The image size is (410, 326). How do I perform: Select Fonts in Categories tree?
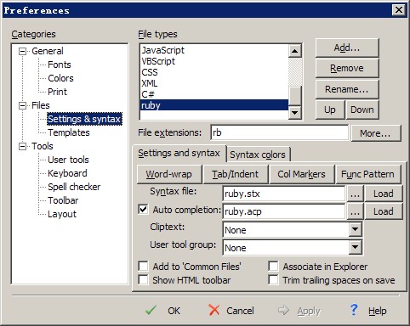60,65
